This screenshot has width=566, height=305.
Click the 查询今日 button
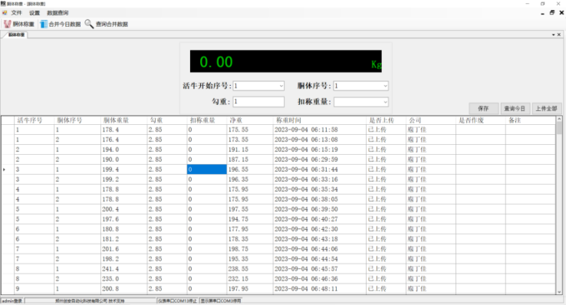click(x=515, y=108)
